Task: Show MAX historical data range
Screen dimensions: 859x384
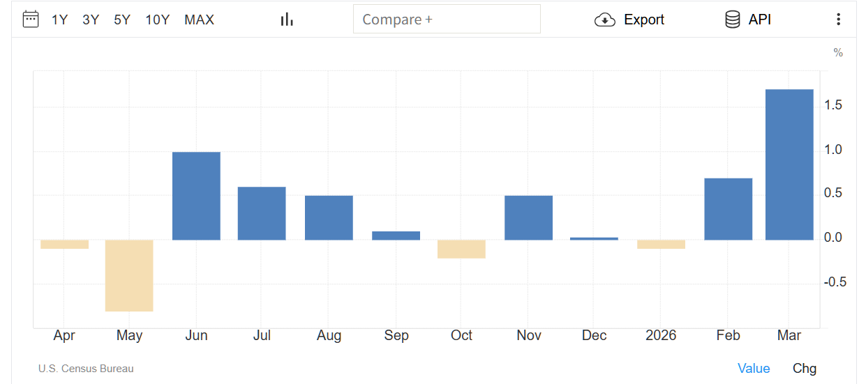Action: (x=199, y=20)
